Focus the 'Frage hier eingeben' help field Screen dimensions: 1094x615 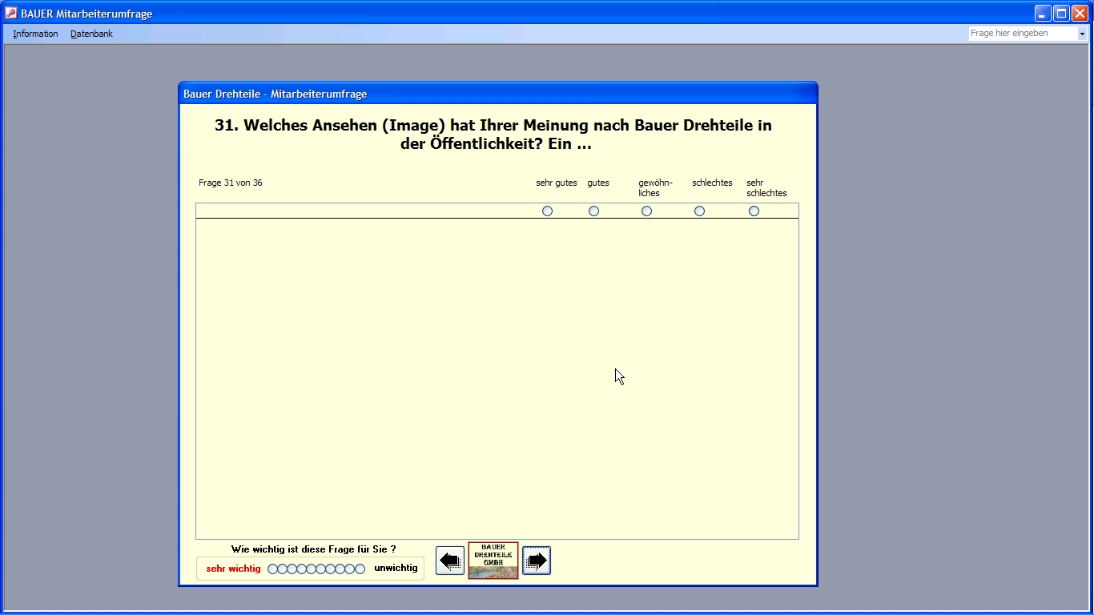pyautogui.click(x=1023, y=34)
